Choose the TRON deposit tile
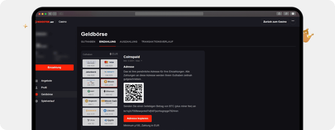 point(91,121)
